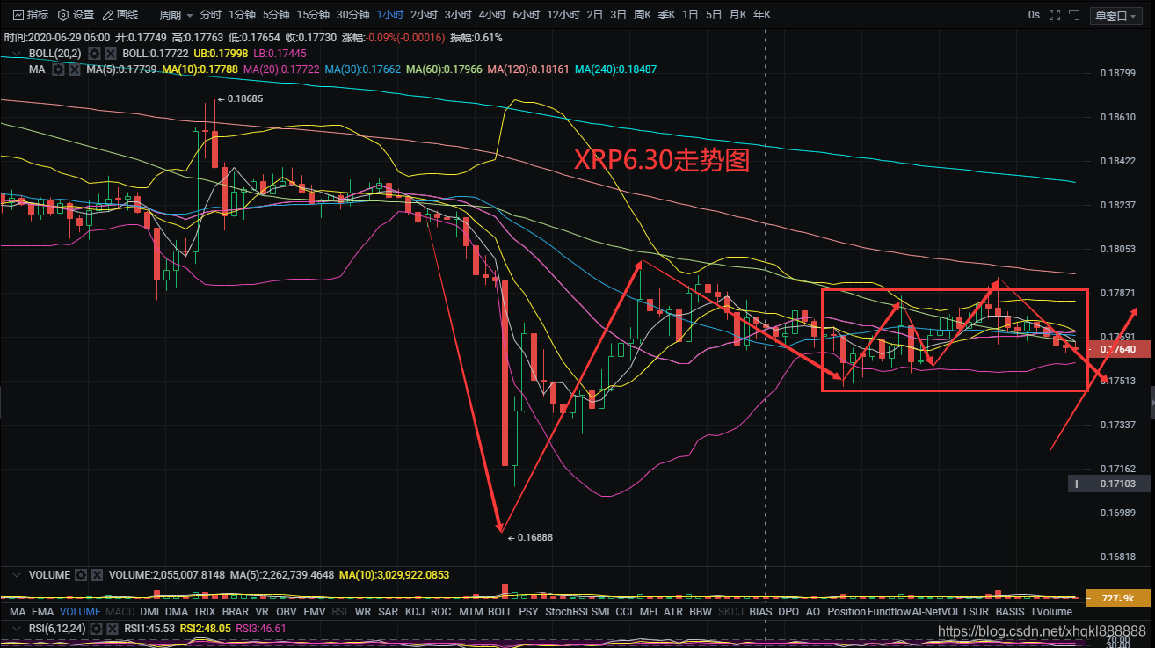Toggle the BOLL indicator in bottom bar

pos(500,611)
